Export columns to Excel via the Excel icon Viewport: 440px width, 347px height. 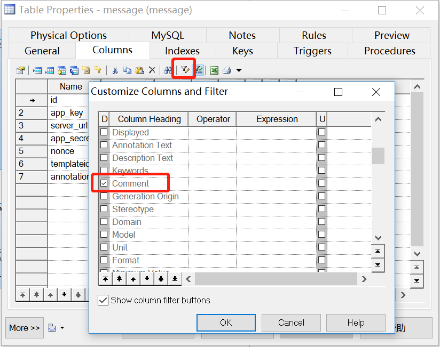[x=214, y=70]
